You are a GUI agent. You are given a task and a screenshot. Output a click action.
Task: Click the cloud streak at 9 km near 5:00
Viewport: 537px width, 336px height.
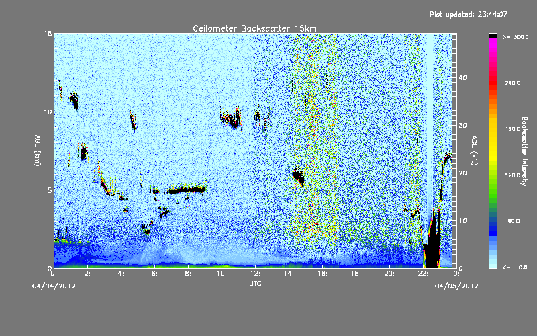pos(133,122)
